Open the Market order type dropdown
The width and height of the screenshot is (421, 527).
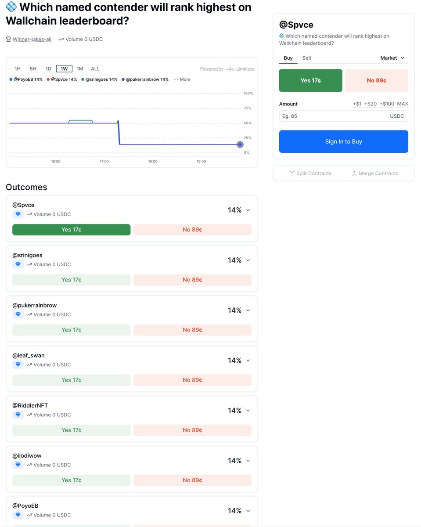pos(393,58)
